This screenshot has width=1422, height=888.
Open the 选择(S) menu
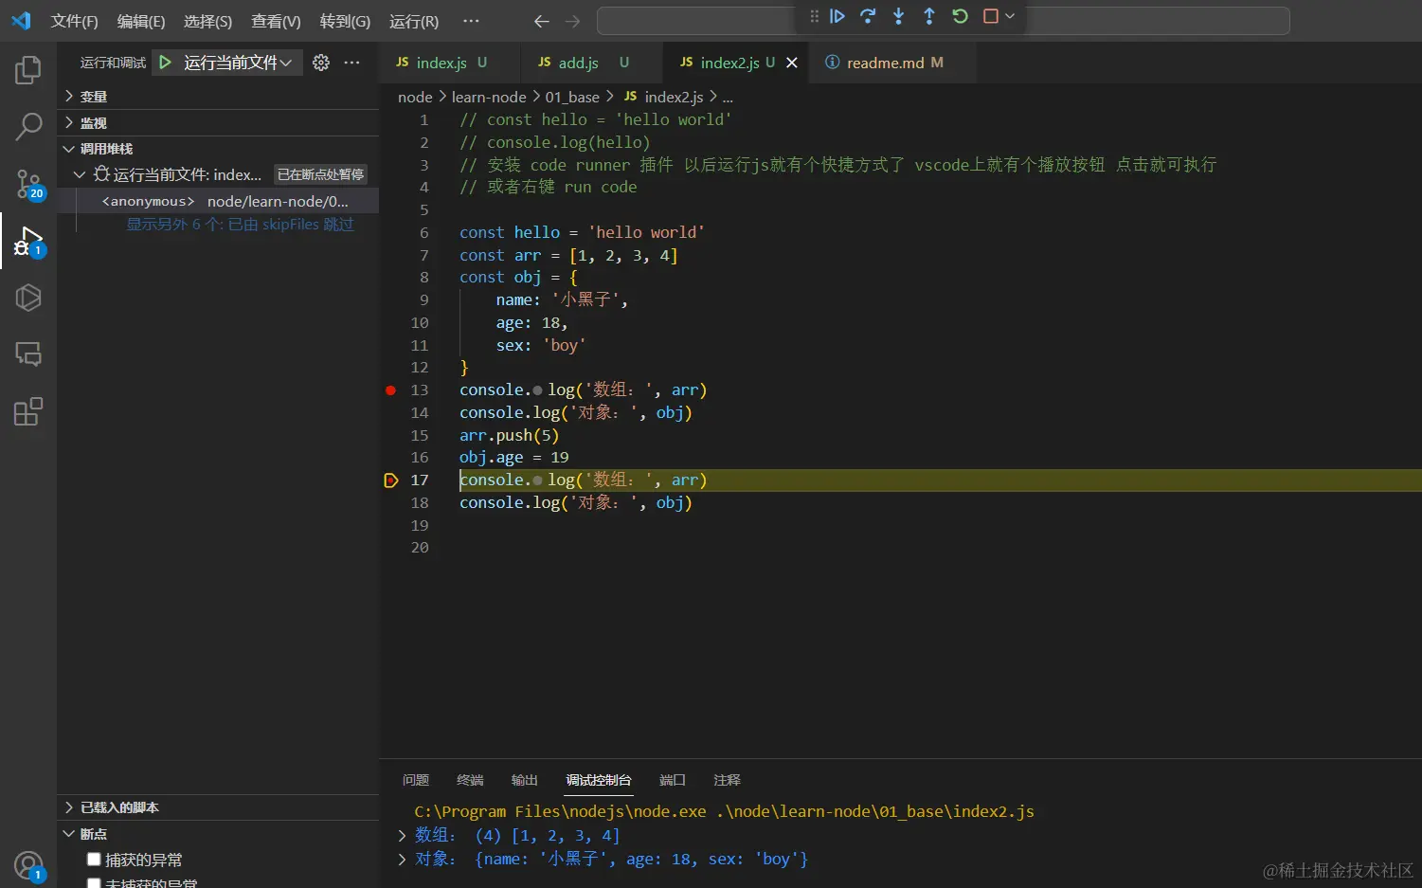point(207,21)
